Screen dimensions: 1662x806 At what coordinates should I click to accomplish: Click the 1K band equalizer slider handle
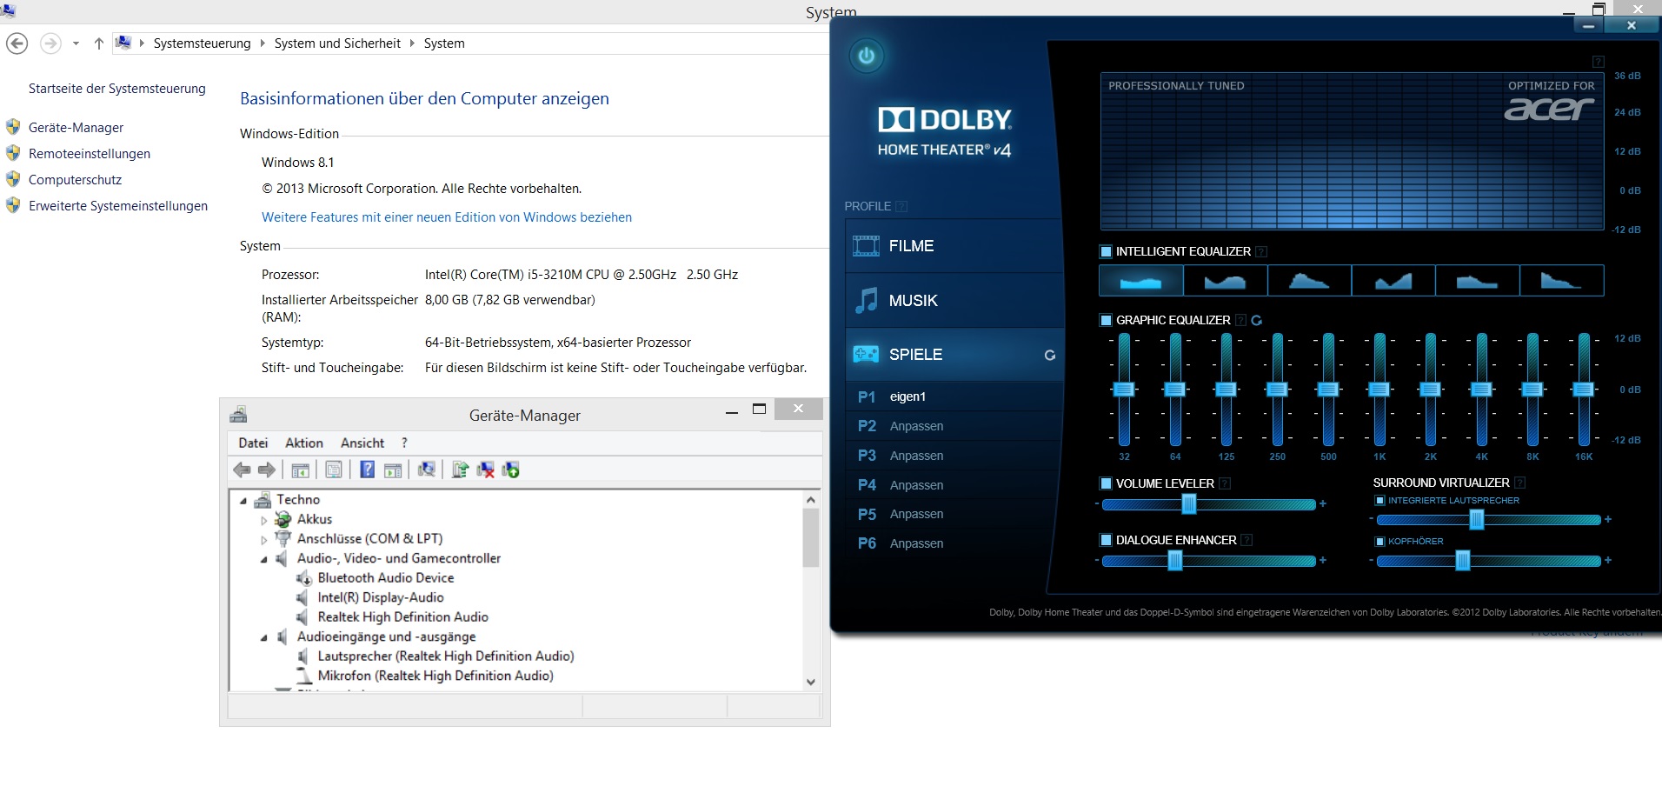coord(1379,390)
